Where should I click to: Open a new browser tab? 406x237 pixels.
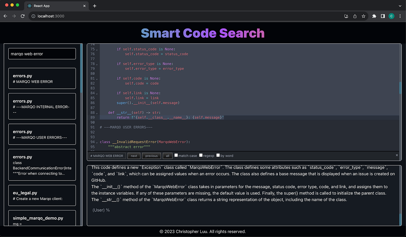[x=94, y=6]
